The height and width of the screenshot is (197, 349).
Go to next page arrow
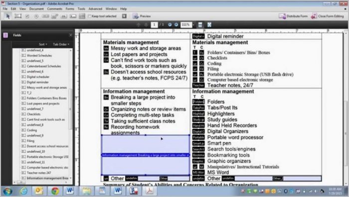pos(146,25)
